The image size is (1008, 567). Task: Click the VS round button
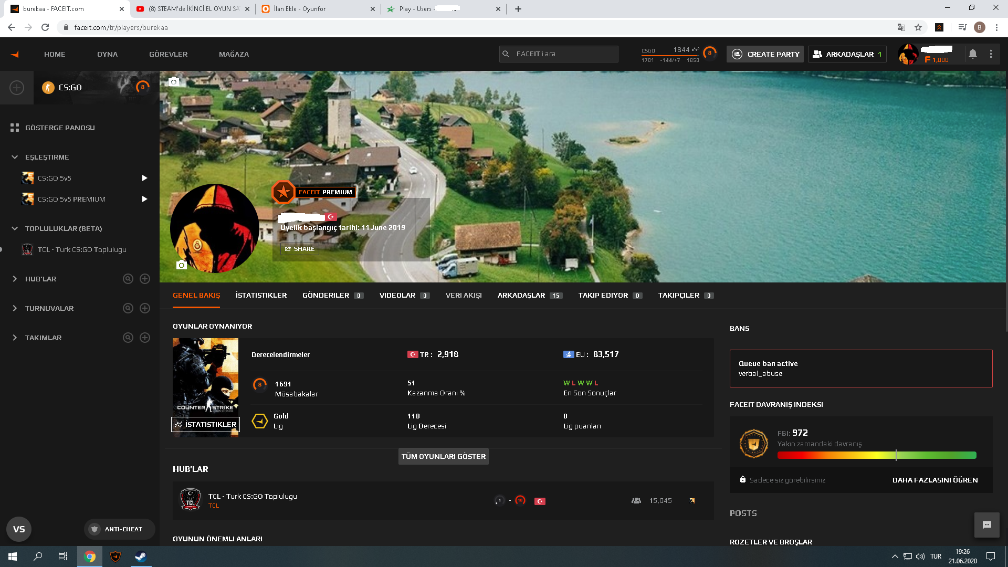pyautogui.click(x=19, y=529)
